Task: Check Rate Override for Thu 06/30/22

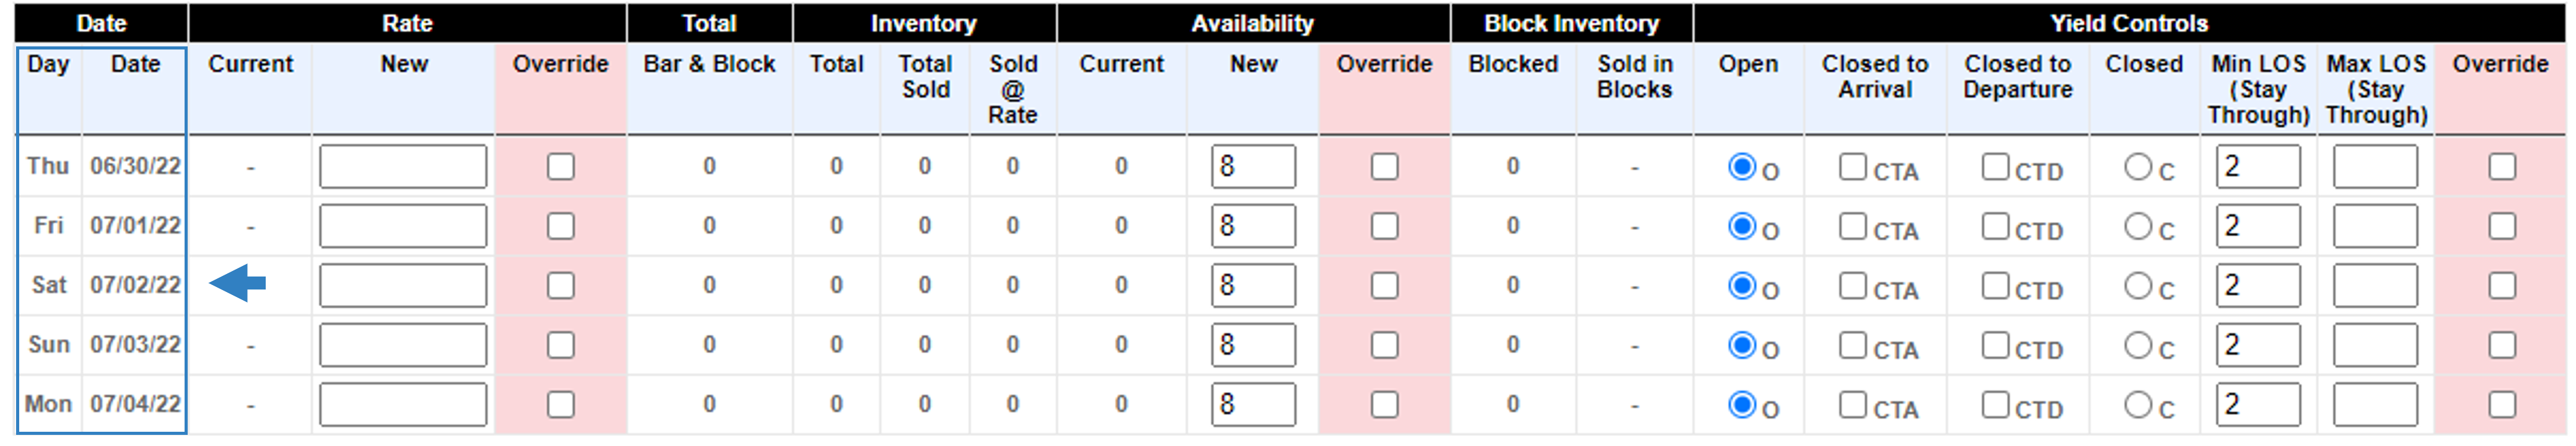Action: [x=561, y=166]
